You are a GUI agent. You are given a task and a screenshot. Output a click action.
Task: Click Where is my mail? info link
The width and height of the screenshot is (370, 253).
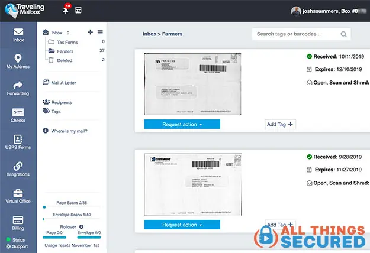[x=65, y=131]
